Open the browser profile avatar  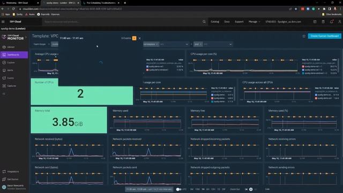(x=335, y=9)
